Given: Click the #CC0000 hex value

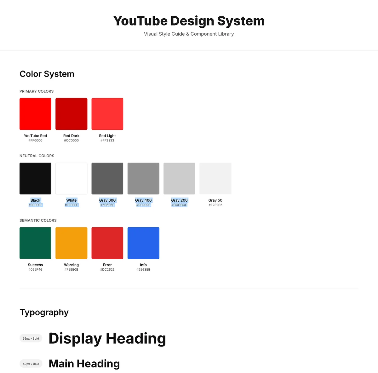Looking at the screenshot, I should 72,141.
